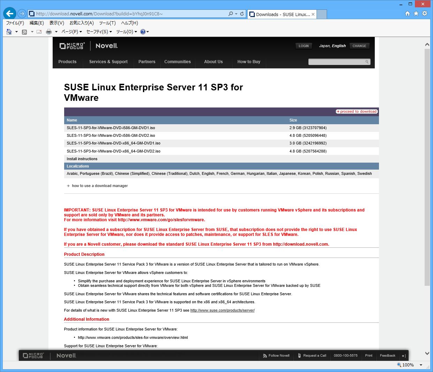Click the search magnifier in address bar
The image size is (433, 372).
230,14
